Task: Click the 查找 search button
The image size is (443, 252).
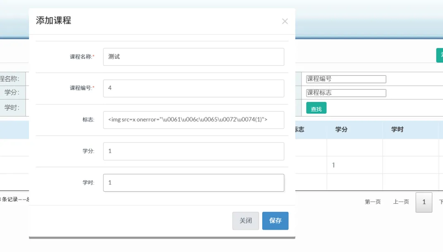Action: [x=316, y=108]
